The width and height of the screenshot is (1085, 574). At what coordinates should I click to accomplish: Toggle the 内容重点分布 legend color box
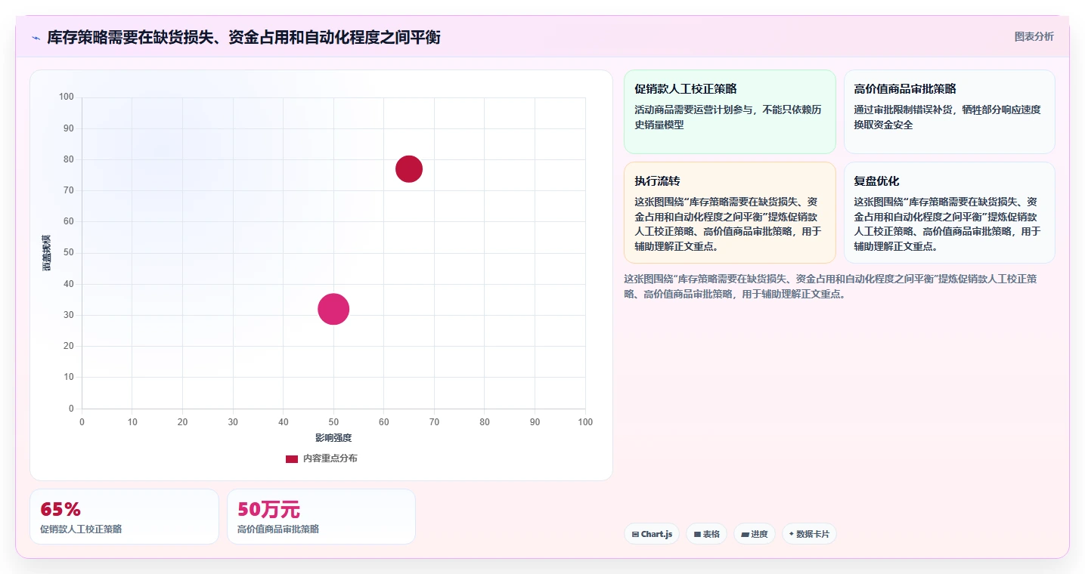[292, 459]
